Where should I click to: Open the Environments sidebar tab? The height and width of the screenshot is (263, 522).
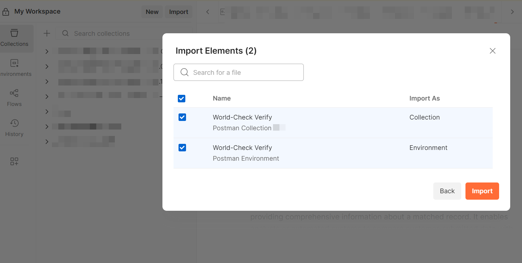(x=14, y=68)
